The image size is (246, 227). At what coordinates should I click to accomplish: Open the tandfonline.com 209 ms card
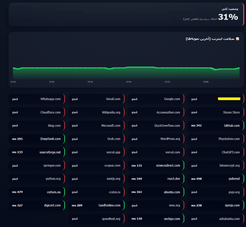point(96,205)
